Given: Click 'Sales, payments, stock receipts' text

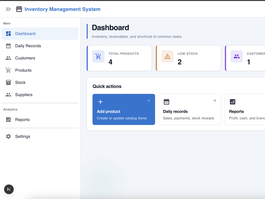Looking at the screenshot, I should tap(188, 118).
